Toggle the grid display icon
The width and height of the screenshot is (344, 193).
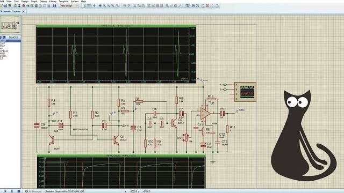point(89,6)
